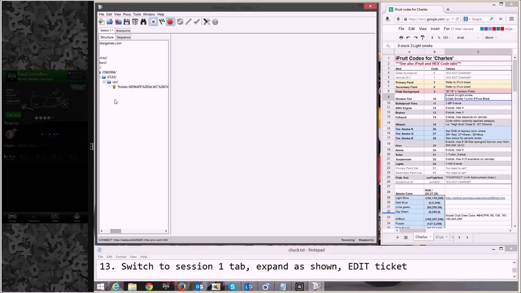Select the GTA5/ folder in tree
This screenshot has height=293, width=521.
pyautogui.click(x=112, y=77)
